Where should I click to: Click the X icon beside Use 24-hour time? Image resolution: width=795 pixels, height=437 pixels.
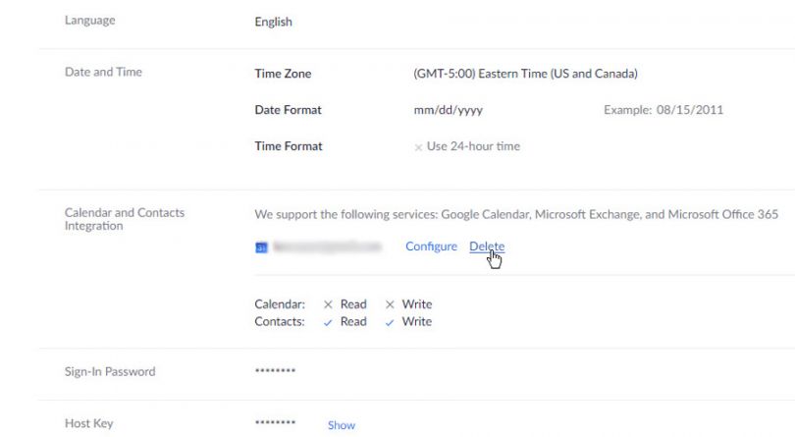(418, 147)
